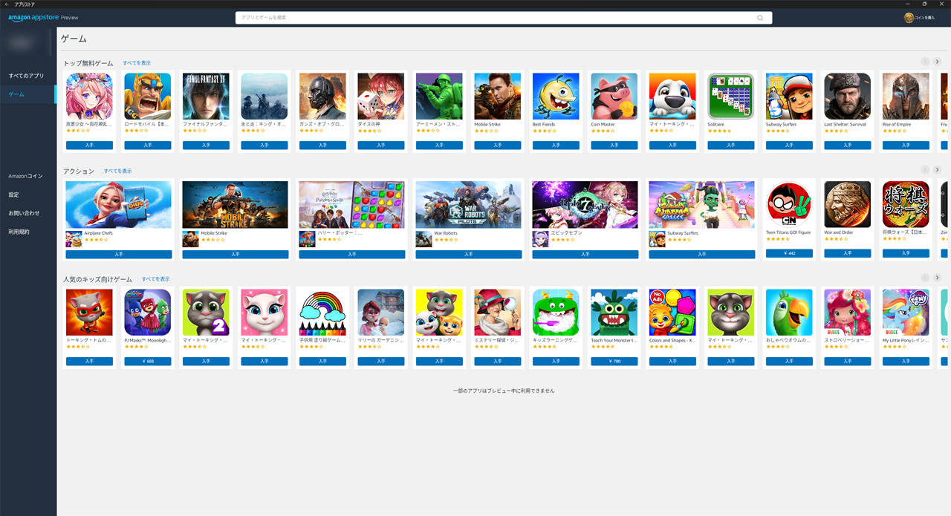951x516 pixels.
Task: Show all トップ無料ゲーム via すべてを表示
Action: [x=137, y=63]
